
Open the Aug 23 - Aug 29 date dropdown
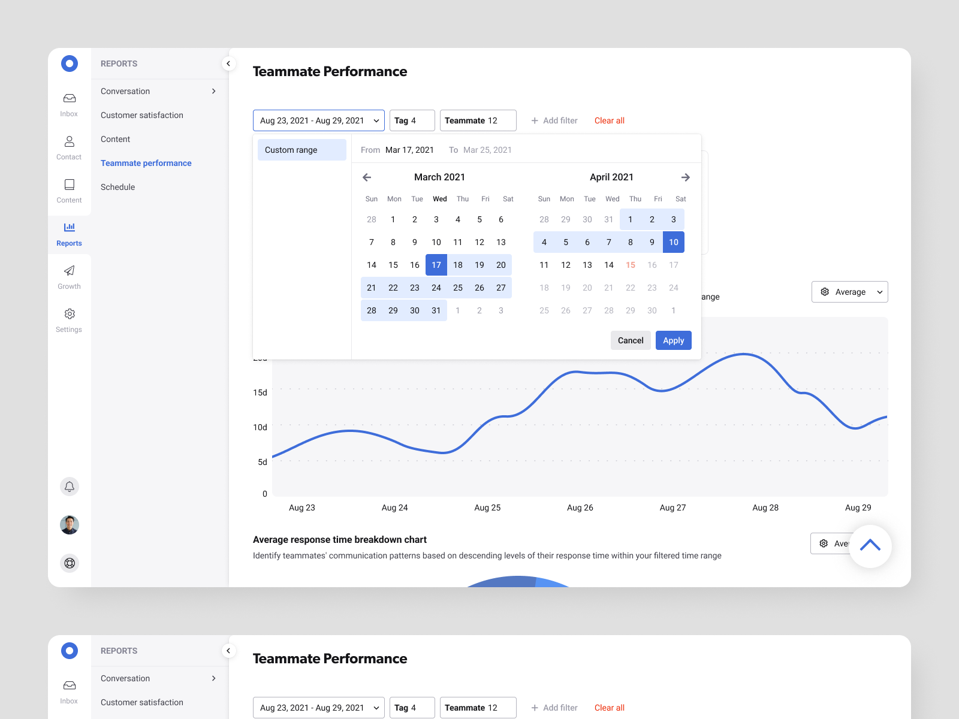pyautogui.click(x=318, y=120)
